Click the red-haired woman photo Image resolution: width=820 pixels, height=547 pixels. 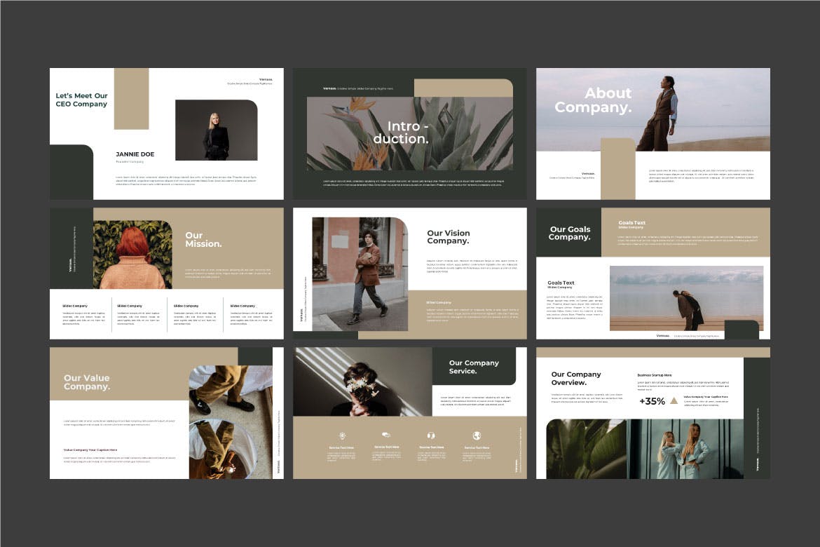pyautogui.click(x=132, y=255)
